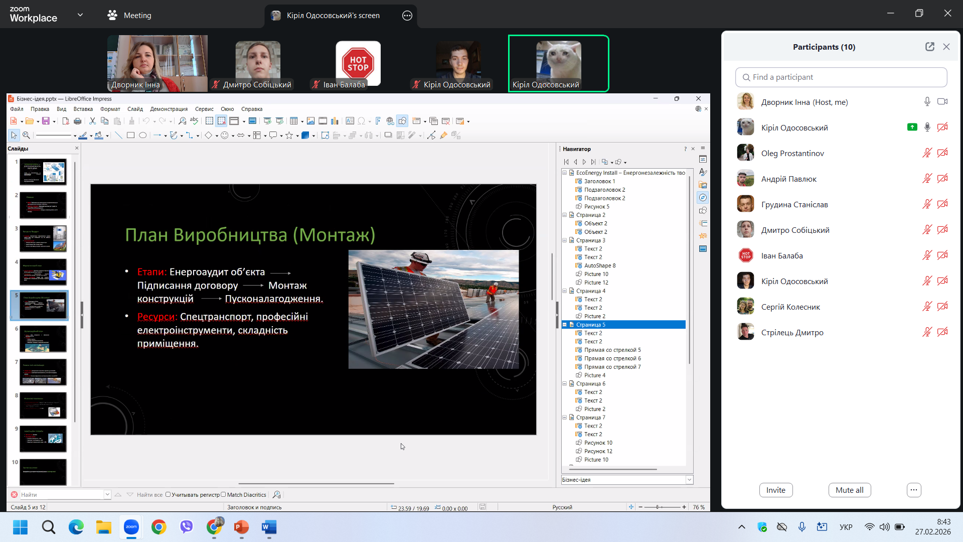
Task: Click the Insert Chart icon
Action: pos(335,121)
